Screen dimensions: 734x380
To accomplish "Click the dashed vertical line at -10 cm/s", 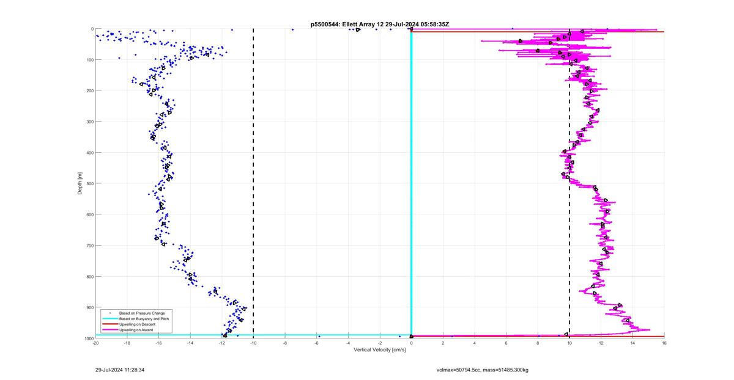I will pos(253,183).
